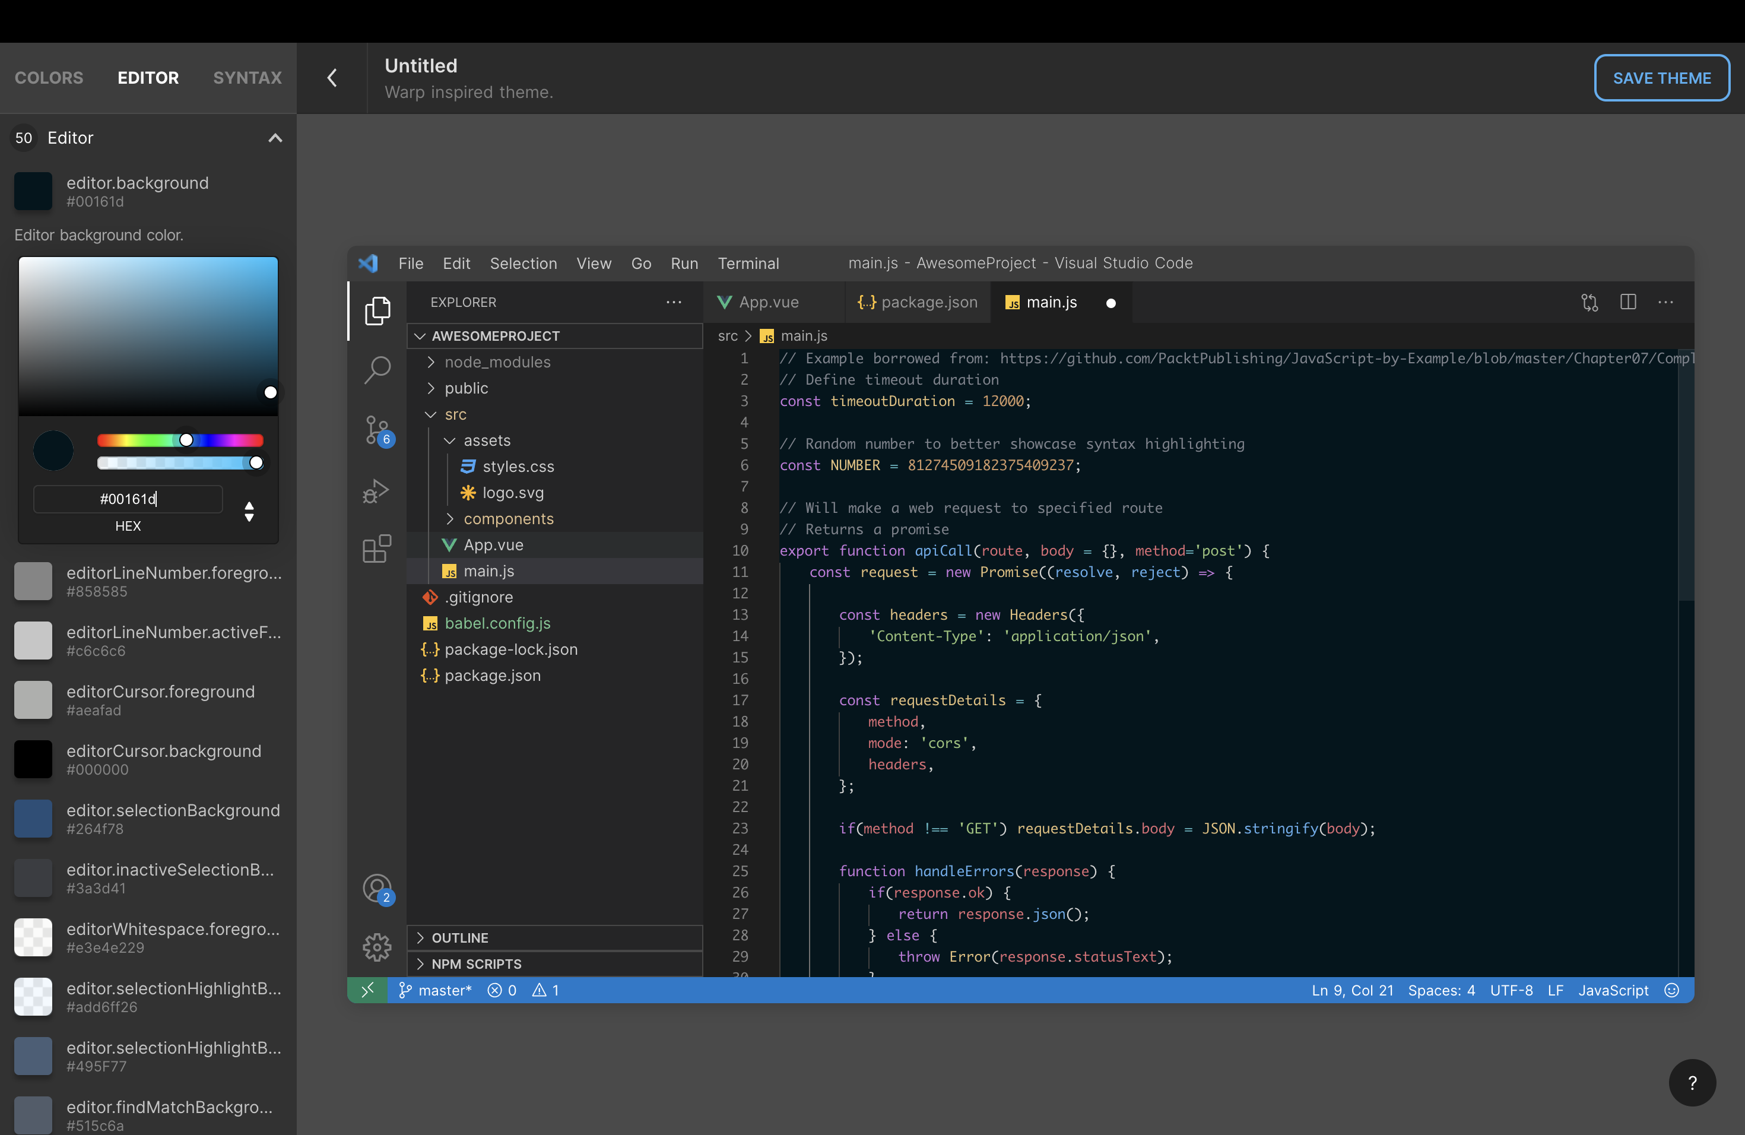Open Source Control icon with badge 6

pyautogui.click(x=377, y=430)
